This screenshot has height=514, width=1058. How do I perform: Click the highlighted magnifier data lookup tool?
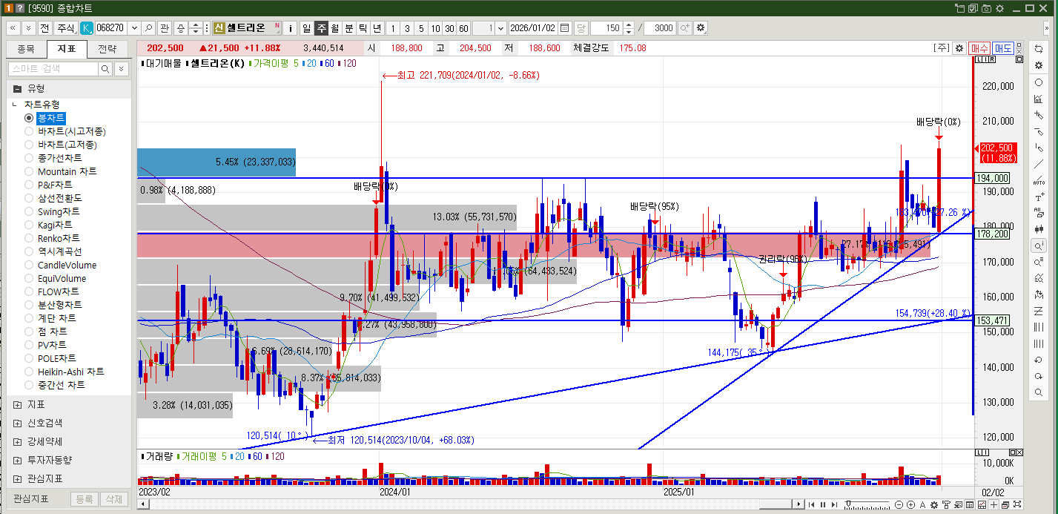tap(1038, 246)
